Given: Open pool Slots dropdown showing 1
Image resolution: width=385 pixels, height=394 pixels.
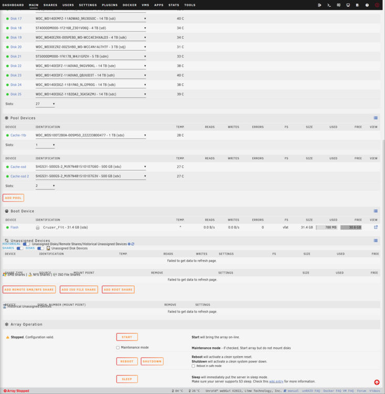Looking at the screenshot, I should (x=45, y=145).
